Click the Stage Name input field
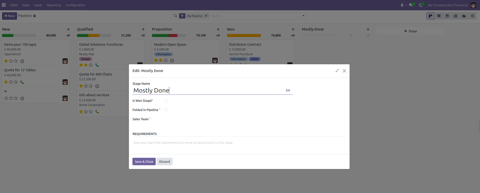This screenshot has height=193, width=480. (x=208, y=90)
